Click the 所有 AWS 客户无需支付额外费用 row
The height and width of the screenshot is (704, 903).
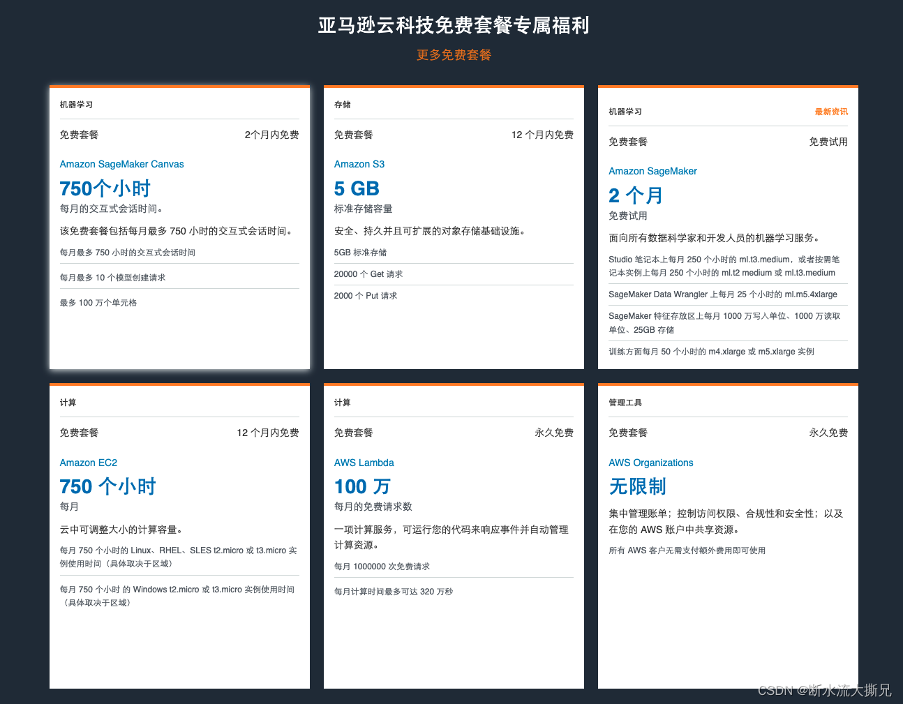tap(728, 551)
